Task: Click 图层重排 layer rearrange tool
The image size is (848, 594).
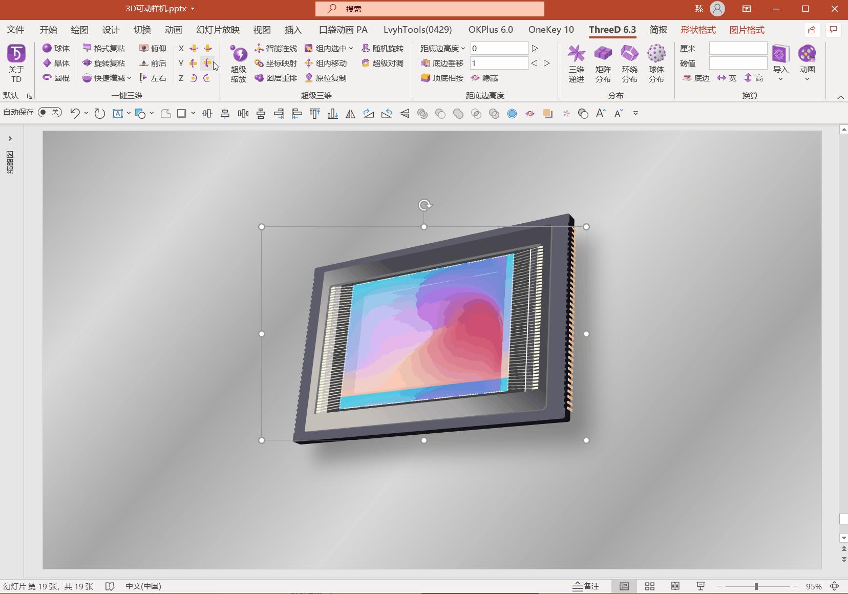Action: click(x=276, y=78)
